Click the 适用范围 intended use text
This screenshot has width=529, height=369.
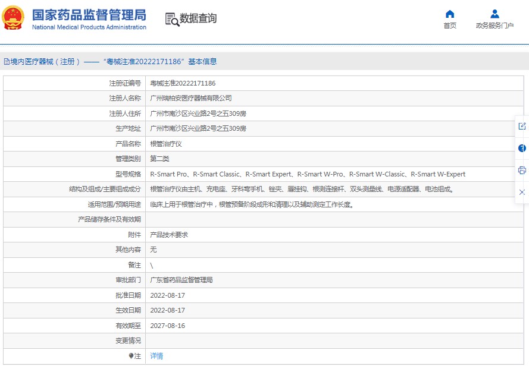(252, 204)
